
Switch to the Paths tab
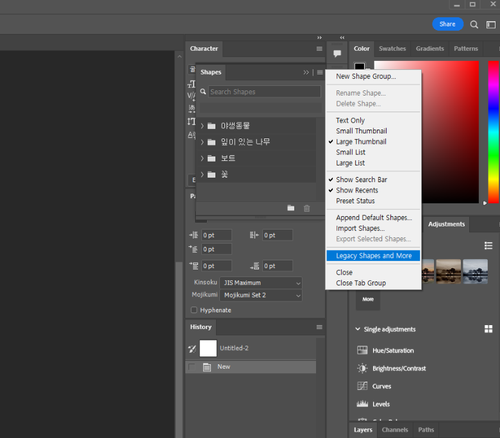(426, 430)
